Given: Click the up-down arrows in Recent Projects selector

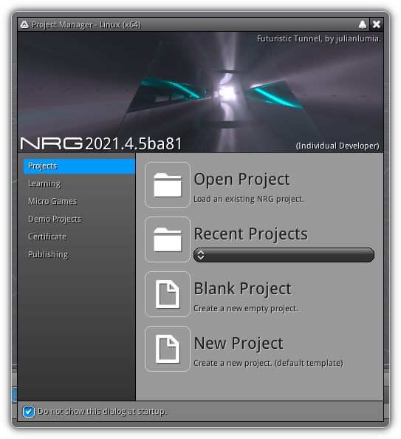Looking at the screenshot, I should [201, 255].
